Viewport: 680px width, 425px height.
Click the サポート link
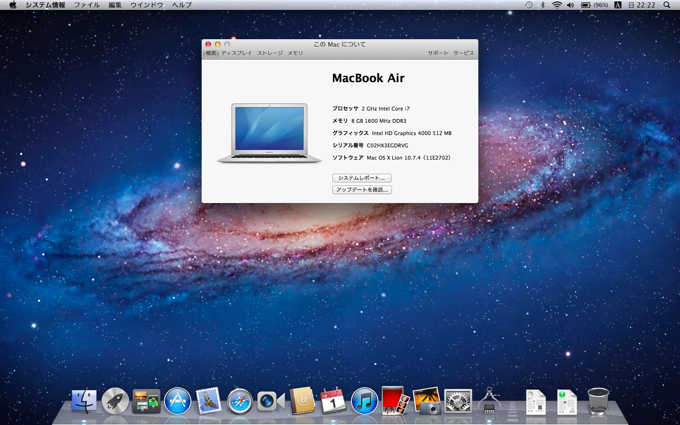coord(438,53)
